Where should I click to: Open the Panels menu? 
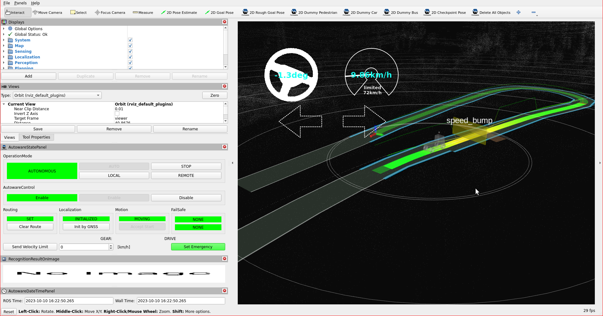pos(20,3)
